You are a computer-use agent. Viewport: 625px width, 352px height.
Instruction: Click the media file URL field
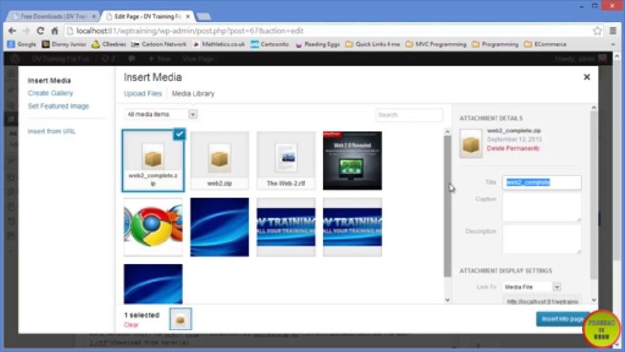pos(542,301)
